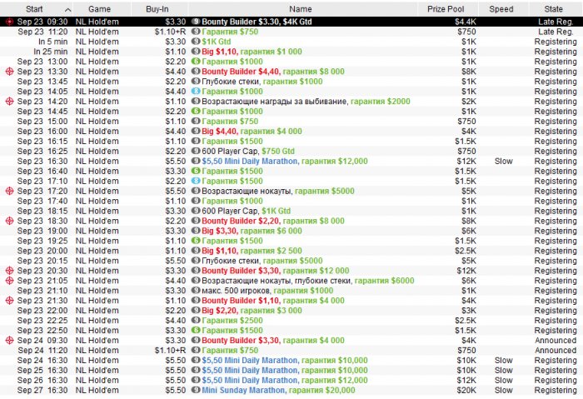Open Big $1,10 гарантия $1 000 tournament
This screenshot has height=399, width=583.
291,52
